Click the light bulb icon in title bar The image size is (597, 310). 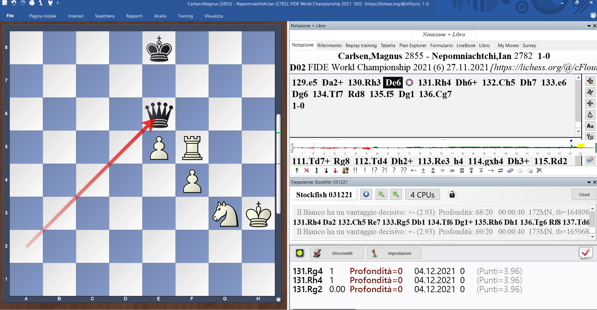[x=50, y=3]
